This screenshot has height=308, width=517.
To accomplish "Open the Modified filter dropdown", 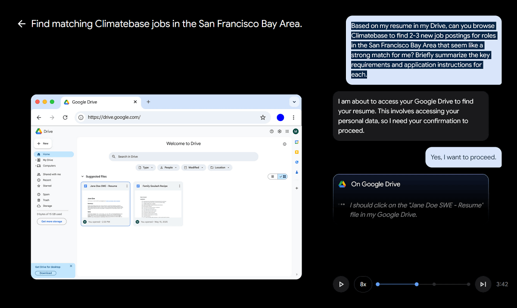I will pos(193,168).
